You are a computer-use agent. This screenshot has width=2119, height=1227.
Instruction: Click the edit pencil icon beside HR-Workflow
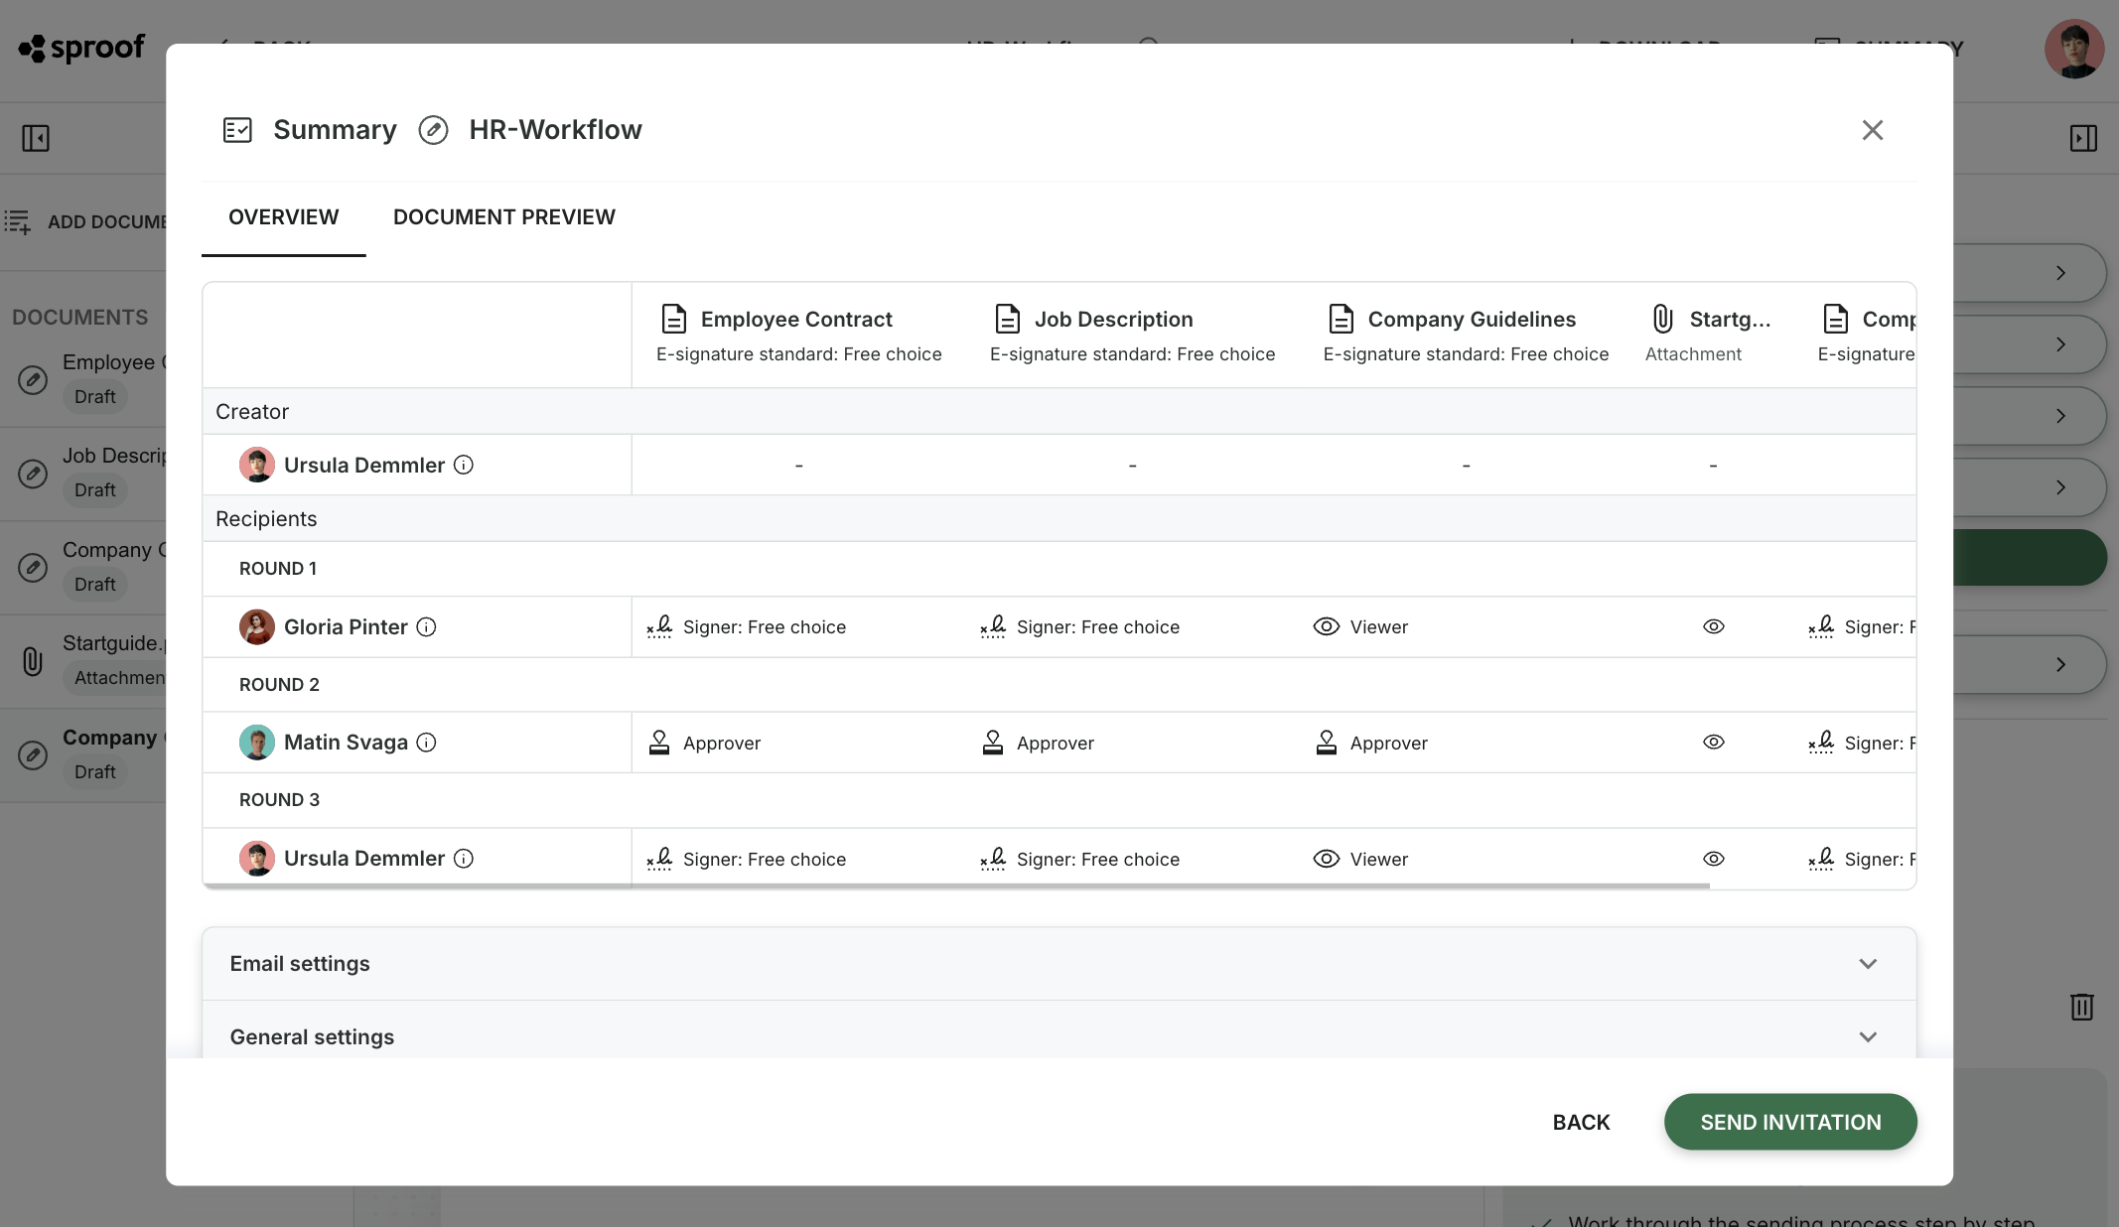pyautogui.click(x=433, y=130)
